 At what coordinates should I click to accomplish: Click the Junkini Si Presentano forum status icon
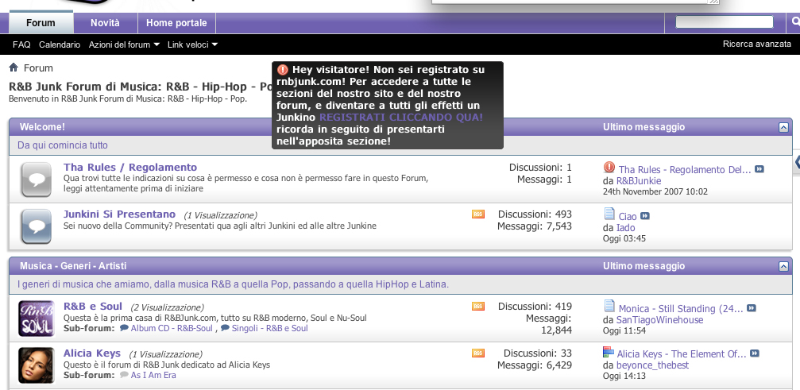coord(36,225)
